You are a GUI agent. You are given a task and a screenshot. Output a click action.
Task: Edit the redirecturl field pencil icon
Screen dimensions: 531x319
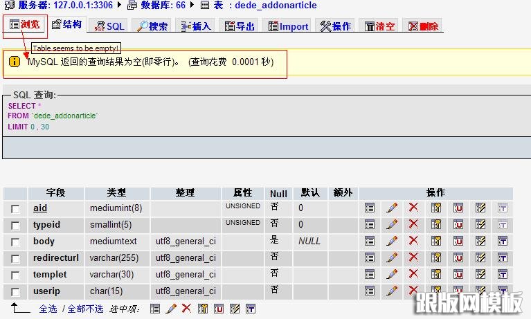tap(391, 257)
